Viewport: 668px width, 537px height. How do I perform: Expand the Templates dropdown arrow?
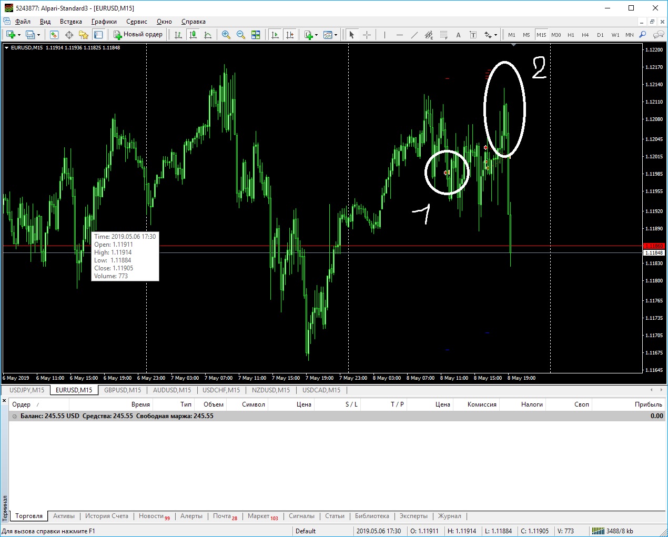(336, 35)
